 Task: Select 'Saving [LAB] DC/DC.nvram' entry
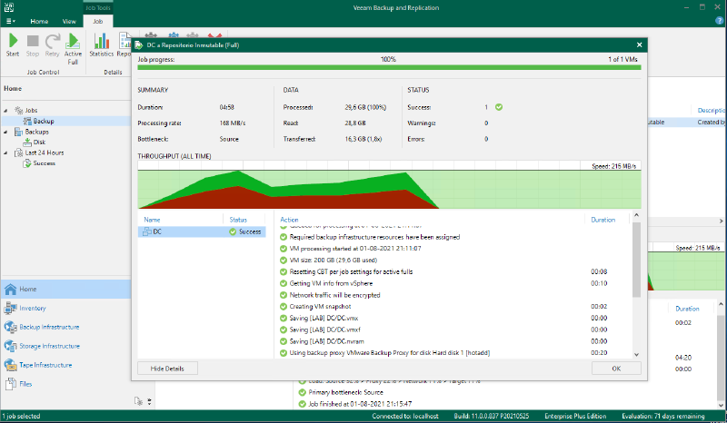pos(326,341)
